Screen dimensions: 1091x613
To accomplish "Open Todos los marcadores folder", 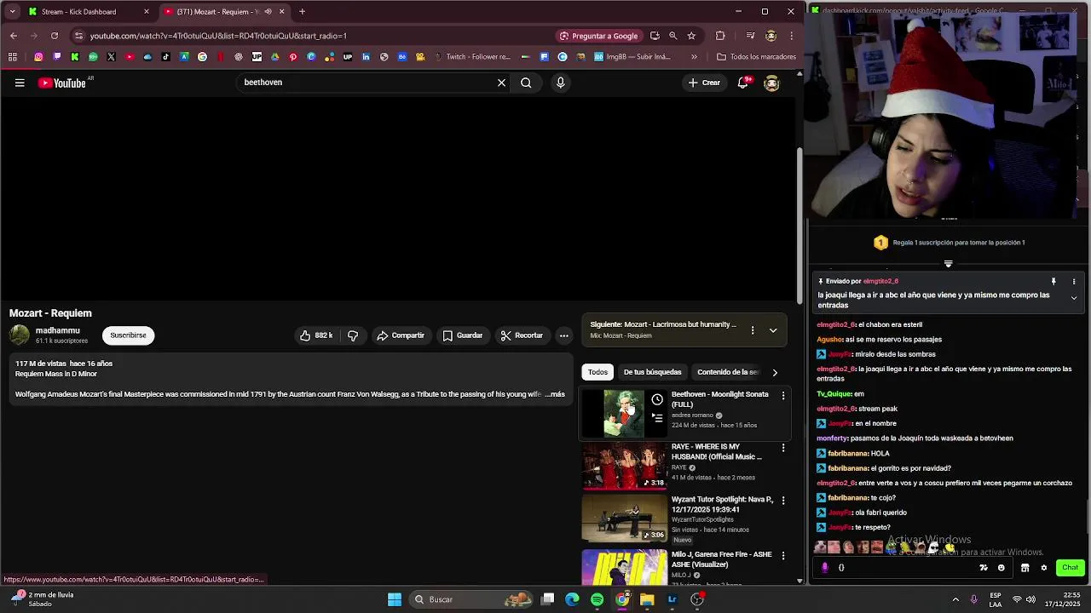I will coord(757,57).
